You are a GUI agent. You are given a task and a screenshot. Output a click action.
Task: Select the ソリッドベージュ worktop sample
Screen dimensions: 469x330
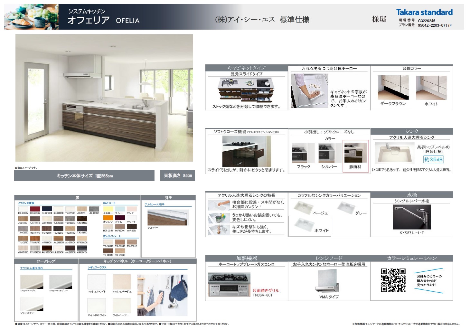32,282
